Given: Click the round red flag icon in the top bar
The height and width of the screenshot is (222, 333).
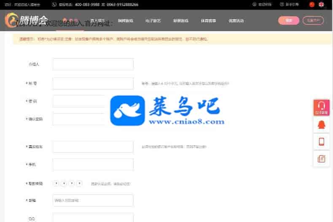Looking at the screenshot, I should click(312, 4).
